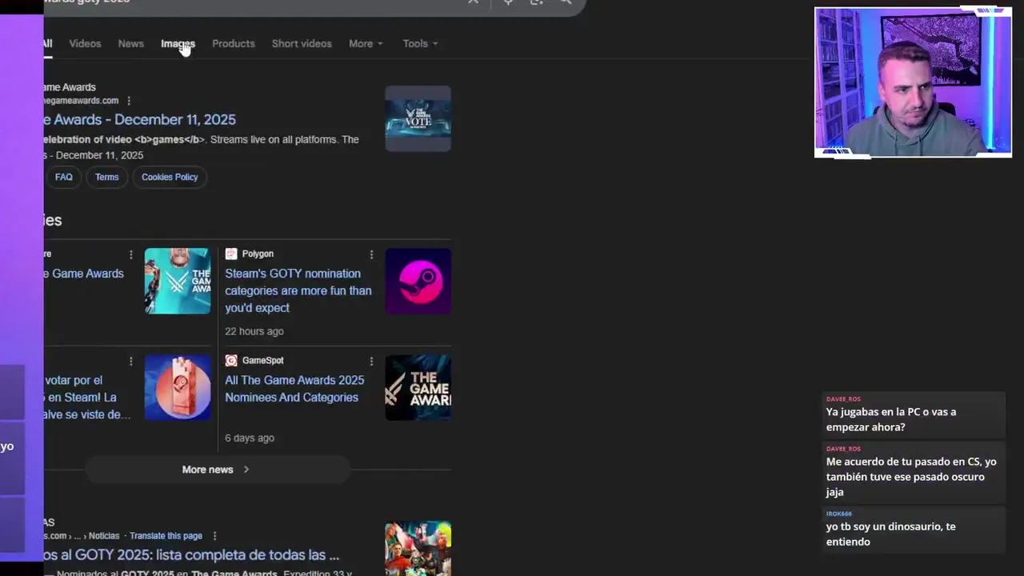The width and height of the screenshot is (1024, 576).
Task: Open the Awards - December 11, 2025 result
Action: coord(140,119)
